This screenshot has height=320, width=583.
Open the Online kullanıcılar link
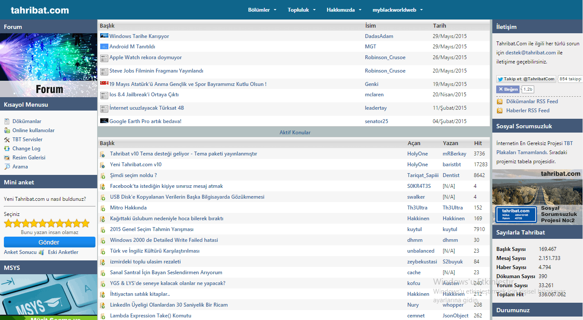(33, 130)
